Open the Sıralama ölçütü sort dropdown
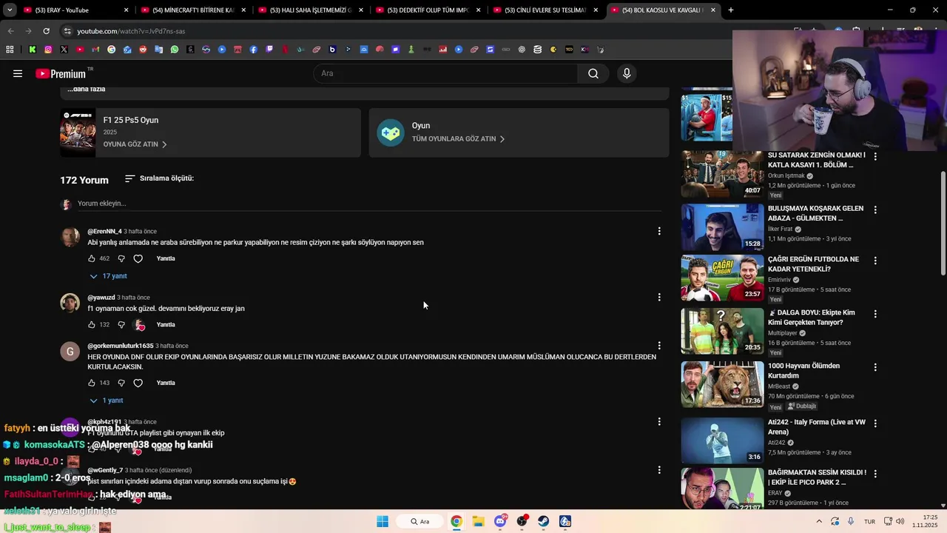Screen dimensions: 947x533 [x=159, y=178]
